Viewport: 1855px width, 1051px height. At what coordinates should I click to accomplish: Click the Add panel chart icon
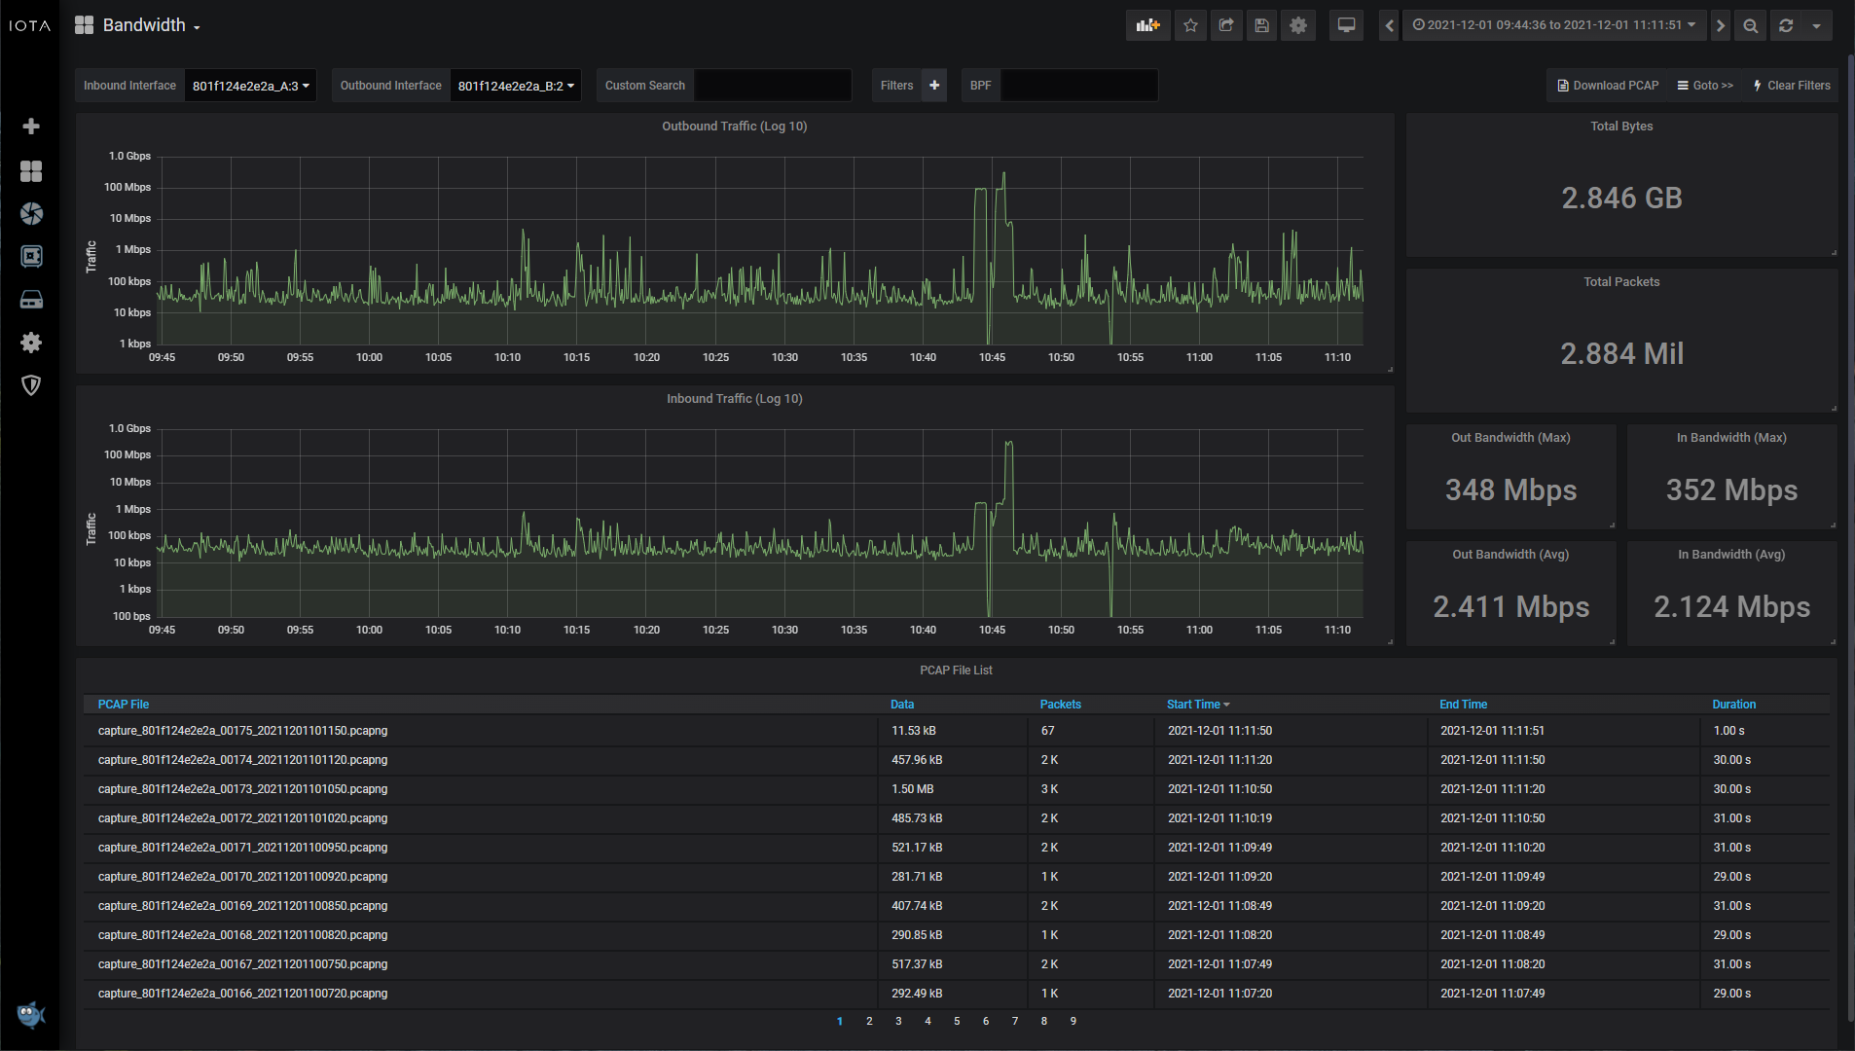point(1147,25)
